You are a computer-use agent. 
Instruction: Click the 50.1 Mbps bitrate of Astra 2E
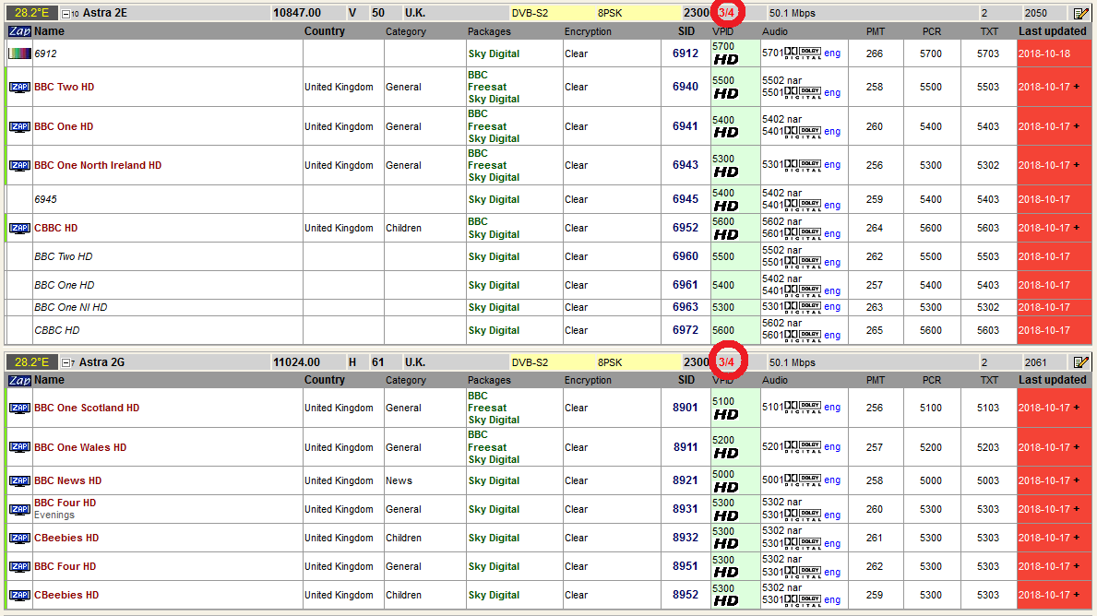coord(793,13)
